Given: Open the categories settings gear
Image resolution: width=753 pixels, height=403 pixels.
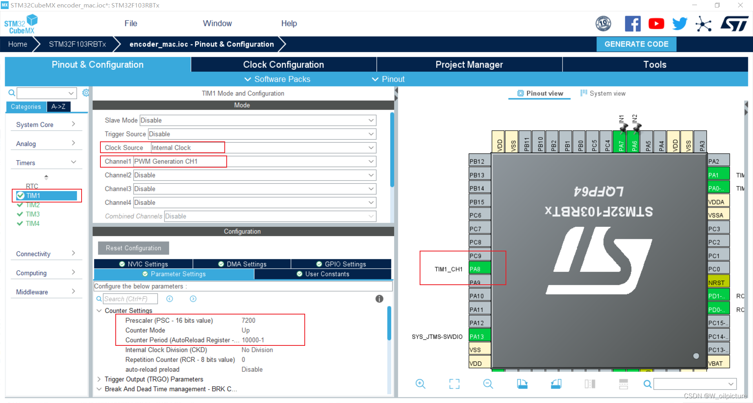Looking at the screenshot, I should pyautogui.click(x=85, y=93).
